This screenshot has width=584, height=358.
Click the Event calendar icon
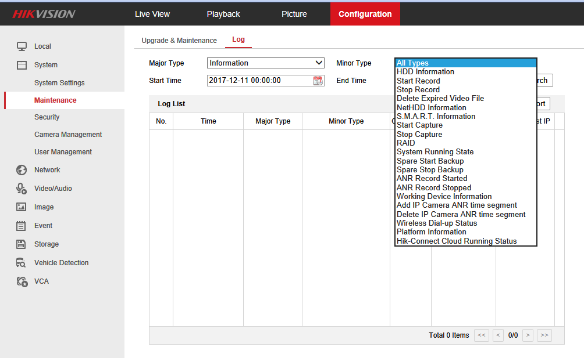coord(22,226)
